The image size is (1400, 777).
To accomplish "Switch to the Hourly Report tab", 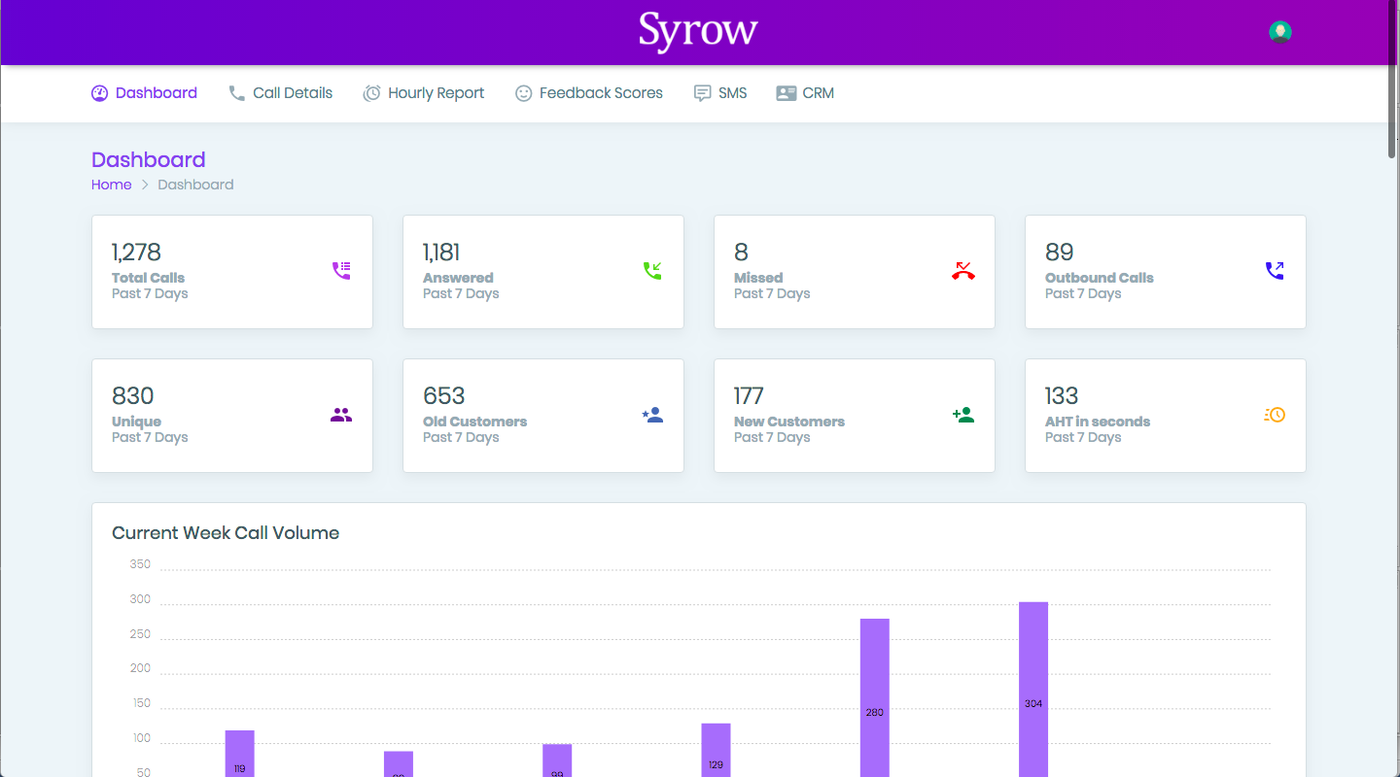I will (x=424, y=93).
